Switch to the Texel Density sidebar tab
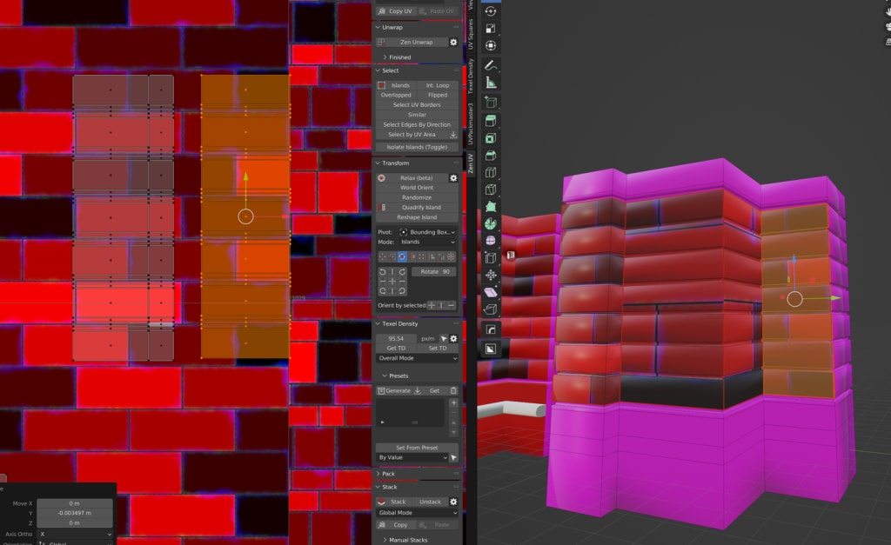This screenshot has height=545, width=891. point(471,76)
